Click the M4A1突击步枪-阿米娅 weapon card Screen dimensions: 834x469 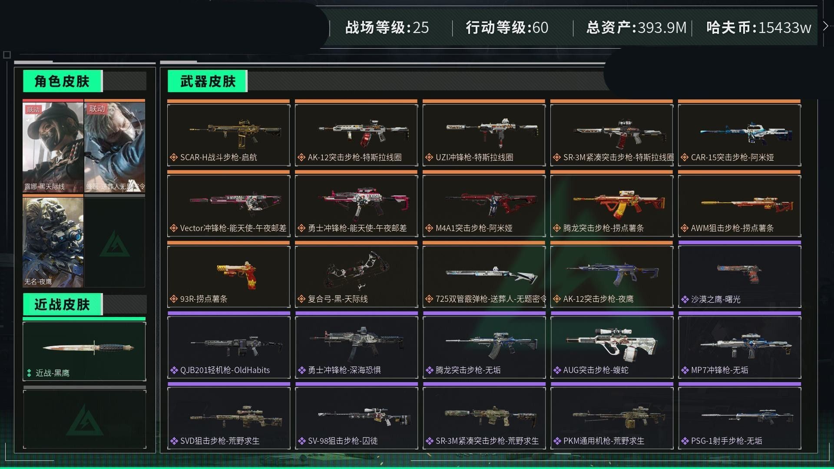(484, 205)
